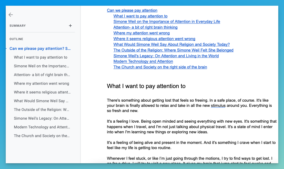This screenshot has width=284, height=169.
Task: Open 'Simone Weil on the Importanc…' outline item
Action: [x=41, y=66]
